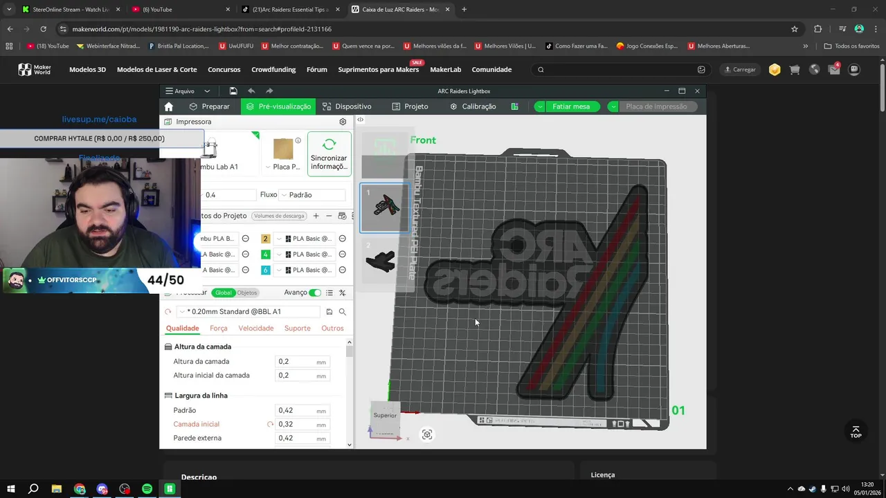Select the Outros settings tab

pyautogui.click(x=332, y=328)
